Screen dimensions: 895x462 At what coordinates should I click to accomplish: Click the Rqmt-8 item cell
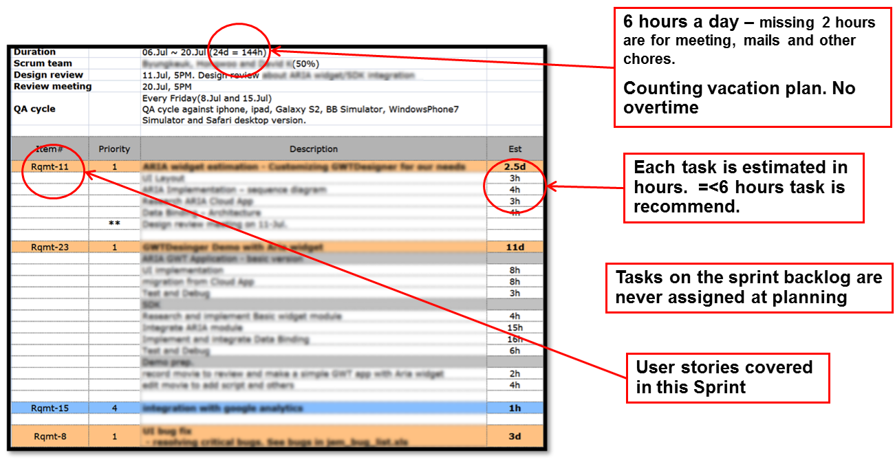pos(50,436)
